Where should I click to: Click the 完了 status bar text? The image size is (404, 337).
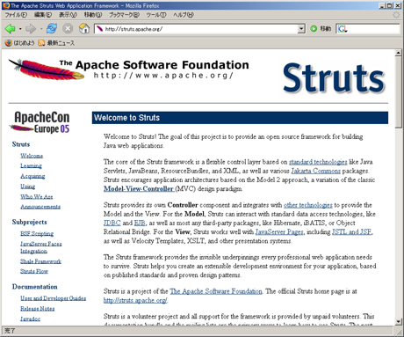10,331
